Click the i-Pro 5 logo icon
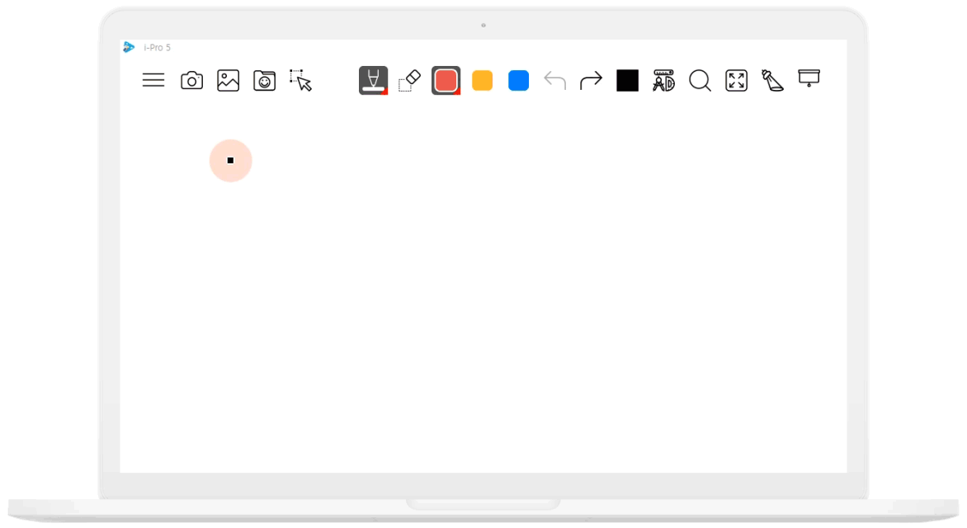Screen dimensions: 967x528 129,47
